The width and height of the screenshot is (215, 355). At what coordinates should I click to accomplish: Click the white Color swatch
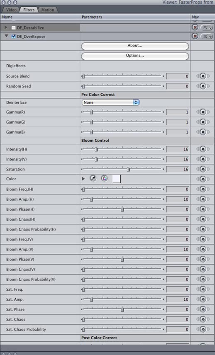(x=117, y=179)
